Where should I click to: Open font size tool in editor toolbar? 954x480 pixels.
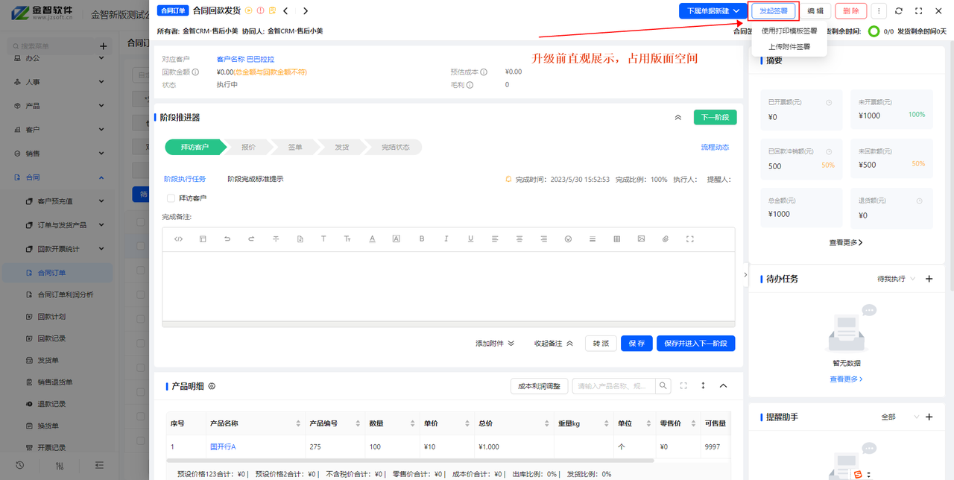347,239
